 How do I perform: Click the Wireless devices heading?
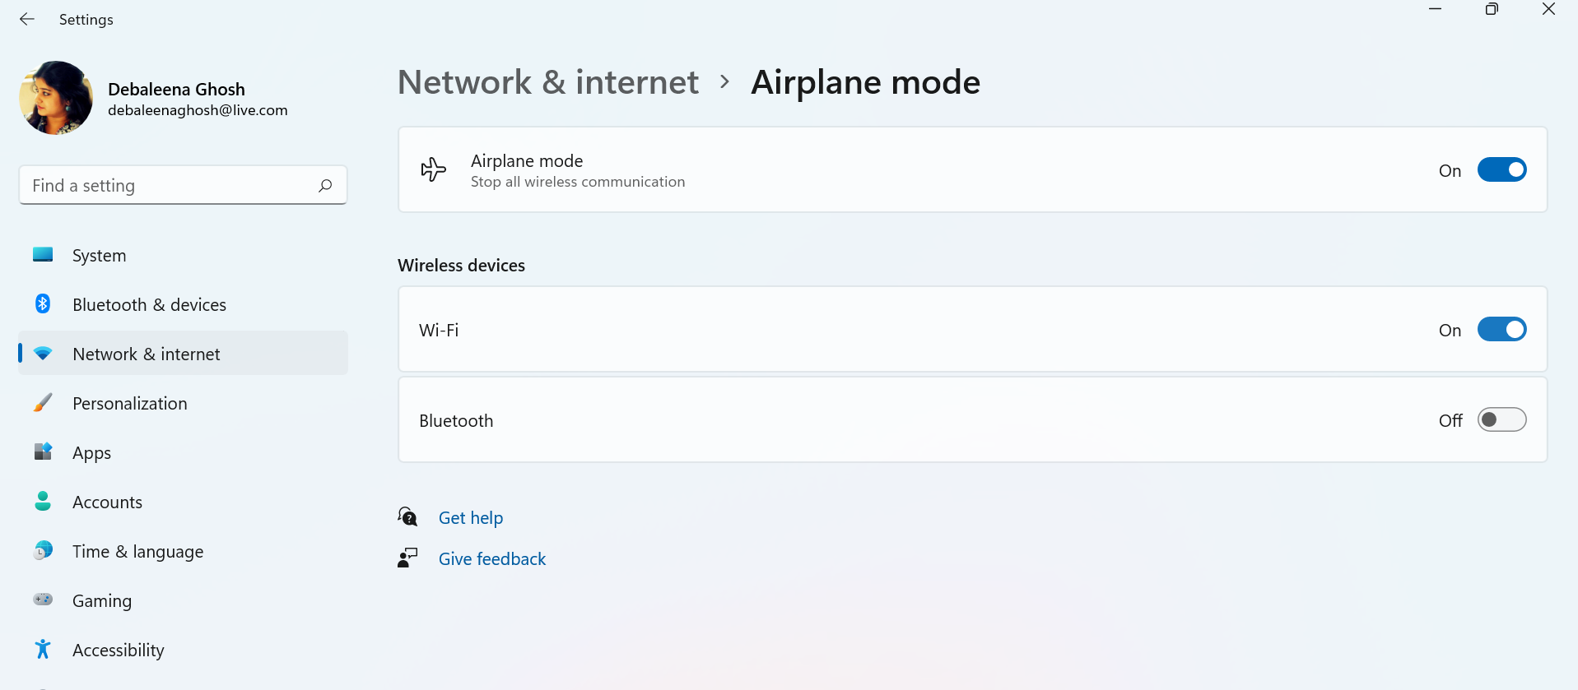click(x=461, y=265)
